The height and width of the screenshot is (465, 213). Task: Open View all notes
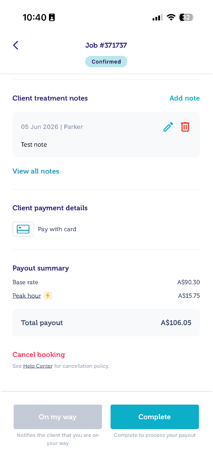coord(36,171)
